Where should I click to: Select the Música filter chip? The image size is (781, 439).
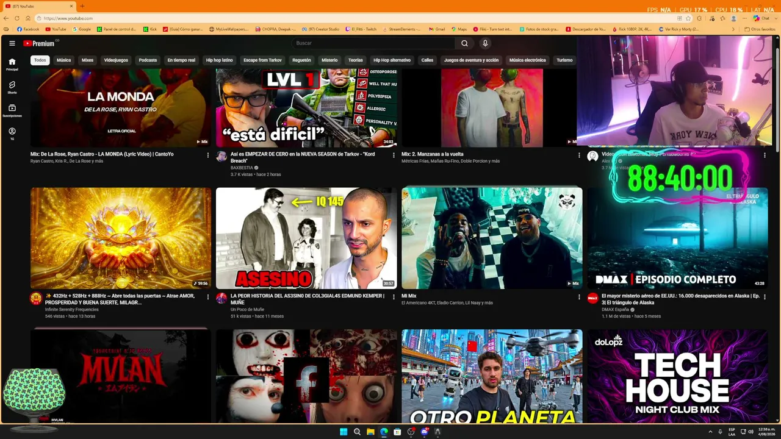64,60
